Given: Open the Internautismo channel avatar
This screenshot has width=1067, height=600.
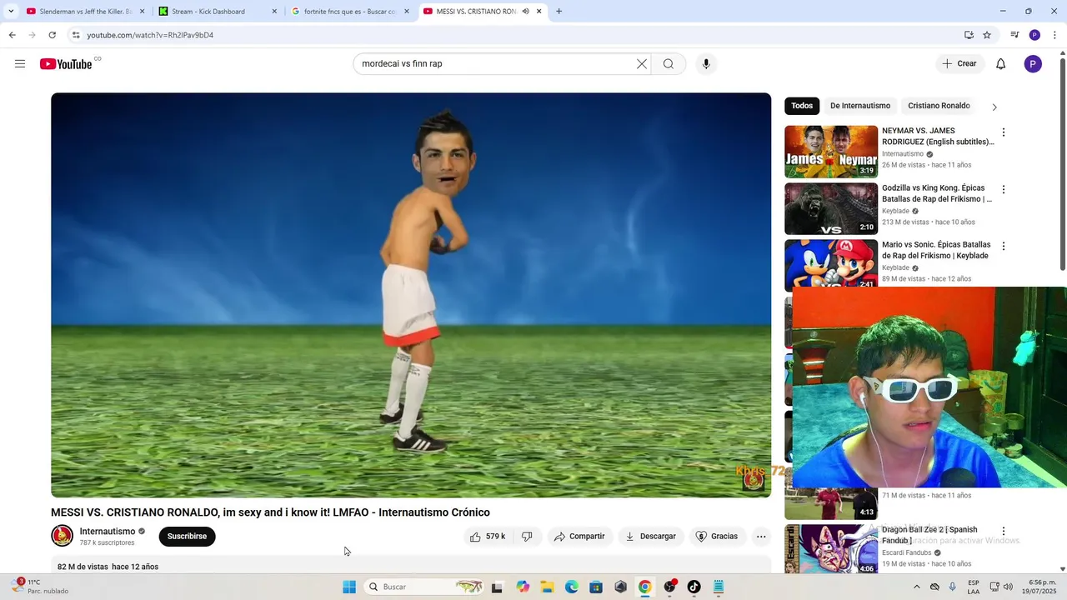Looking at the screenshot, I should click(63, 536).
